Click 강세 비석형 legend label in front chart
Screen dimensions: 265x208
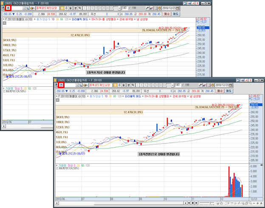point(179,96)
